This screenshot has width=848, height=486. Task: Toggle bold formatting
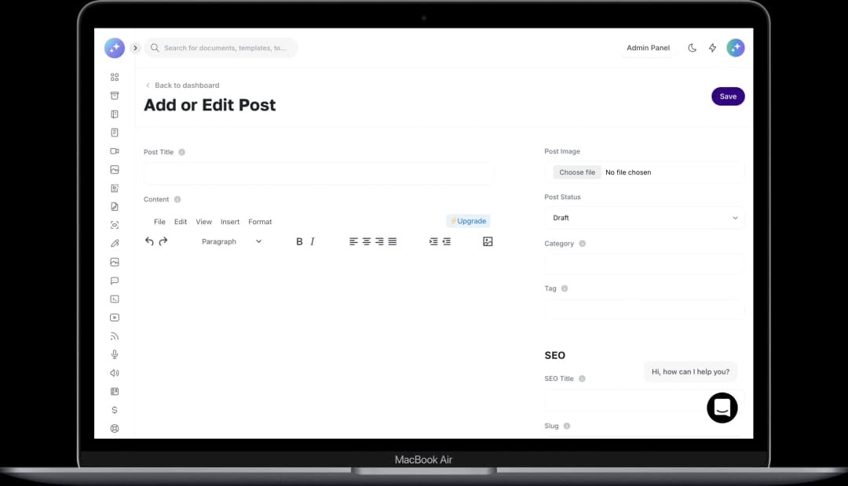(x=299, y=241)
